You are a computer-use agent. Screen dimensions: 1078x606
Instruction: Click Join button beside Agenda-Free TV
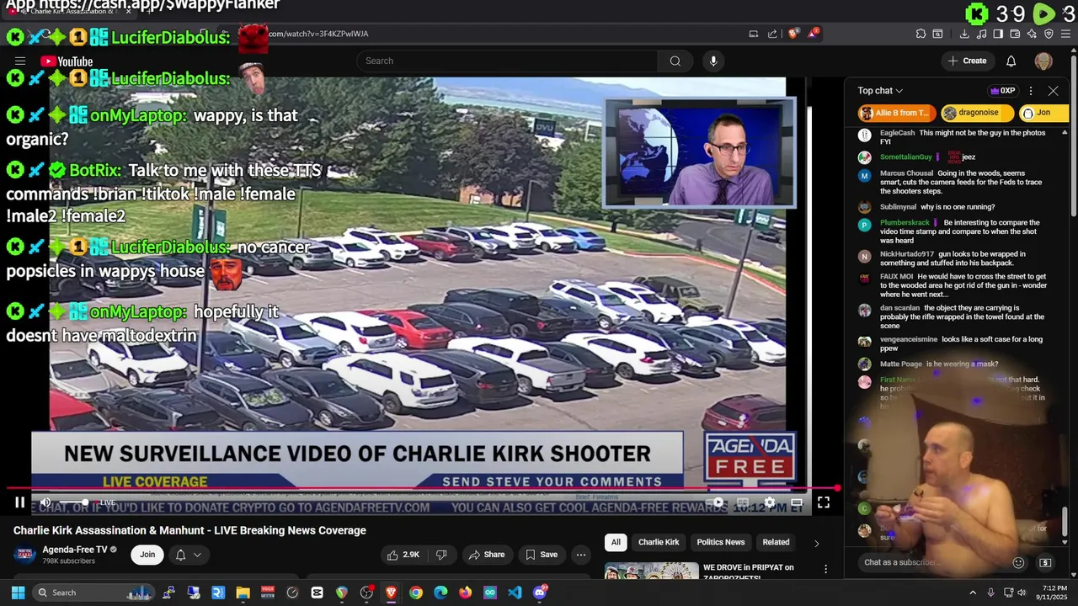click(x=147, y=555)
